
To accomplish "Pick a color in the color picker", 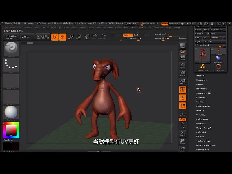I will tap(11, 130).
